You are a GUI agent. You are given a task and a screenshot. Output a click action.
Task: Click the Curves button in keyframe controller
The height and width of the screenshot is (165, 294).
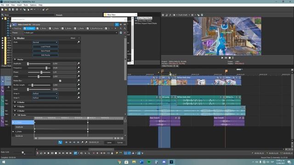[120, 143]
